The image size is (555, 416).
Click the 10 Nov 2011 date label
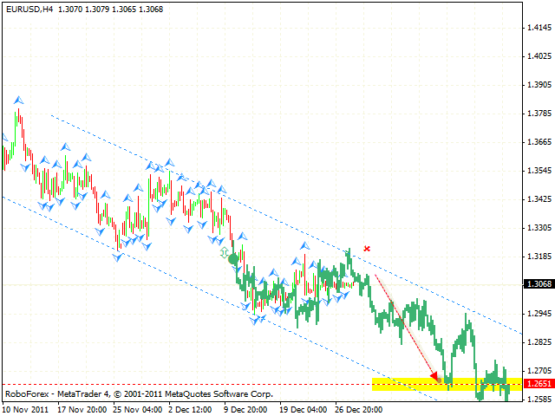pyautogui.click(x=28, y=407)
